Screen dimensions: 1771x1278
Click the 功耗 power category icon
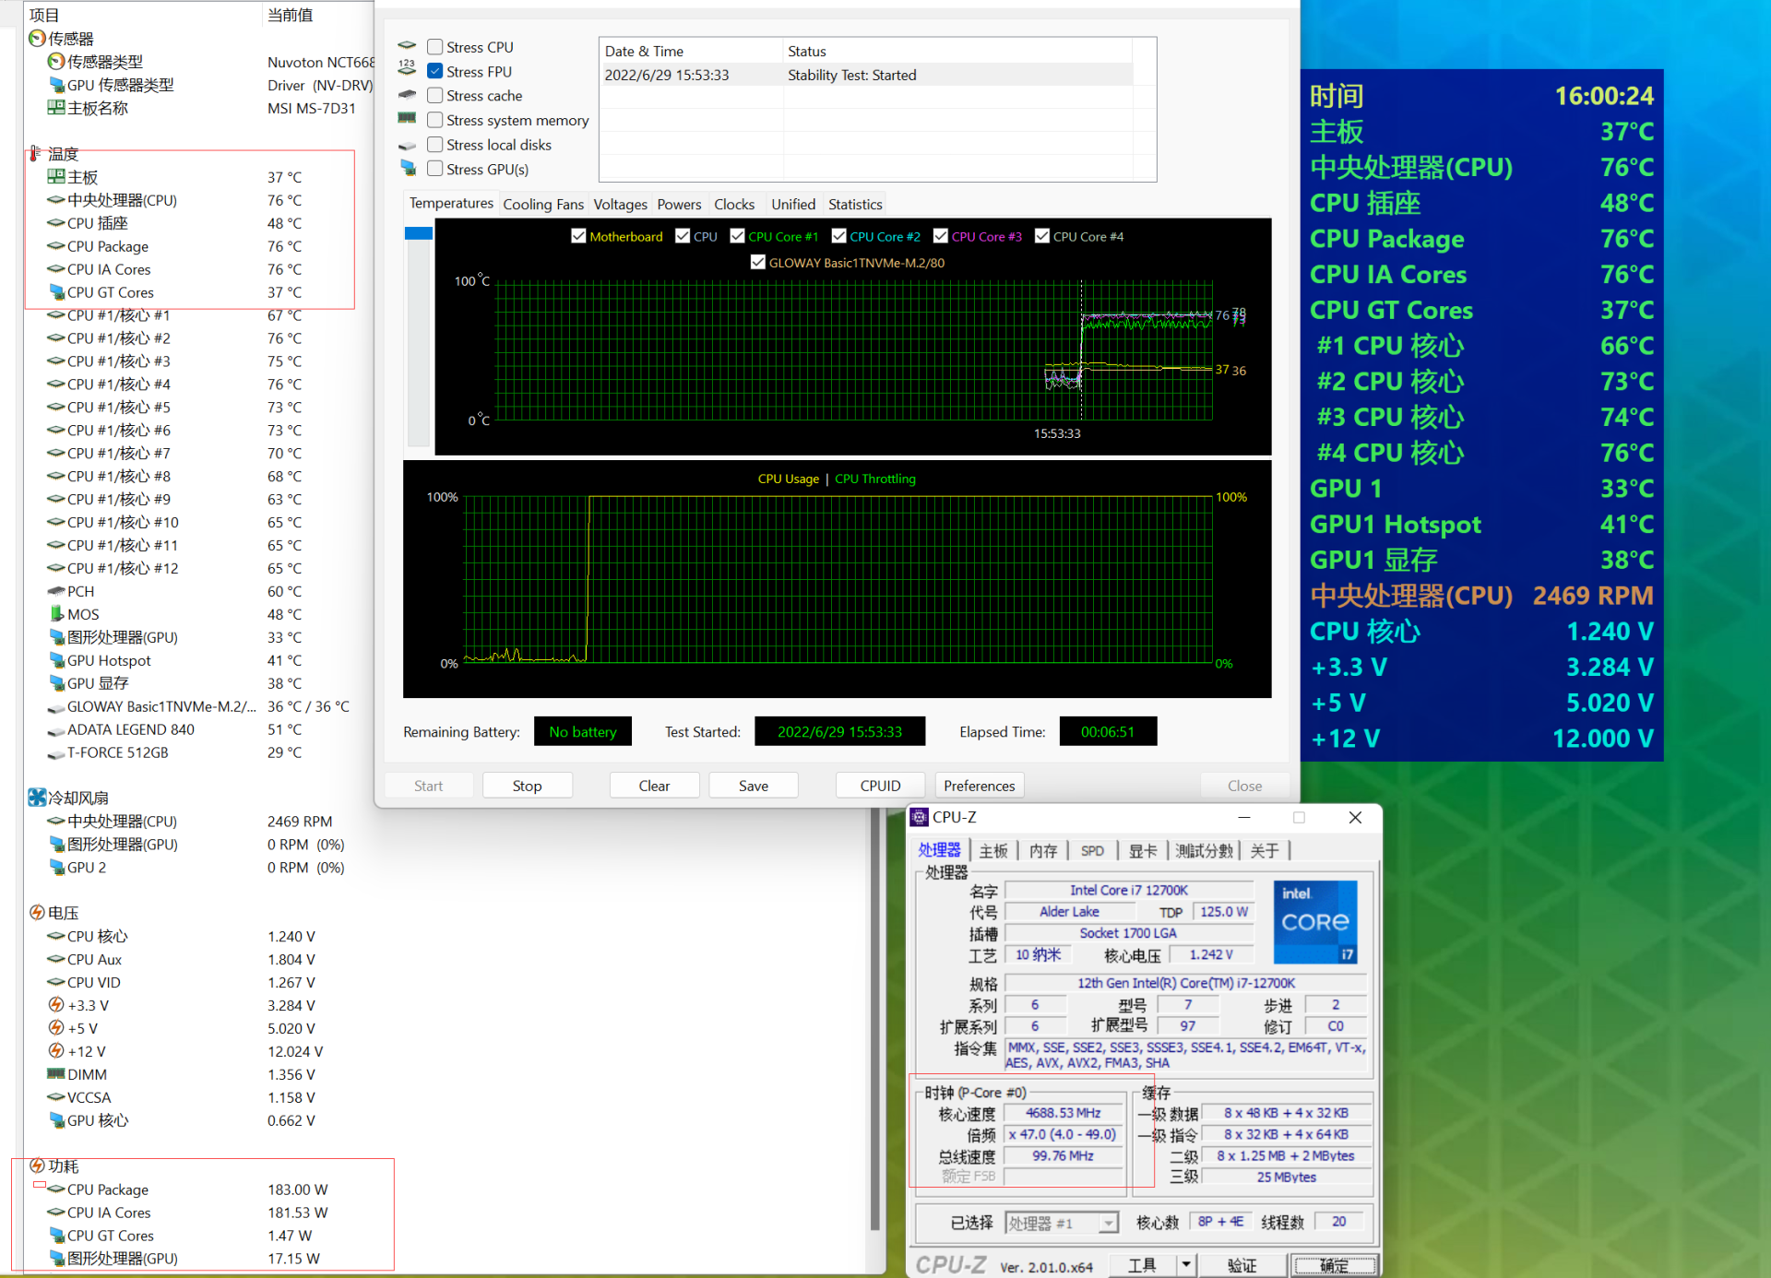pyautogui.click(x=37, y=1166)
